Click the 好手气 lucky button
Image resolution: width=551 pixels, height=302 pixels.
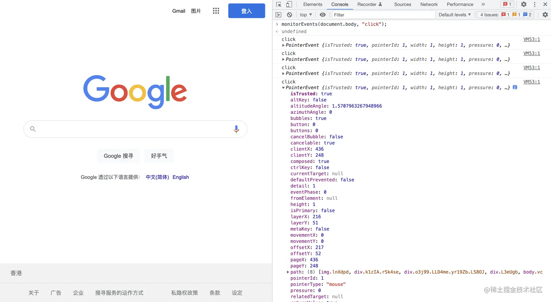point(159,156)
